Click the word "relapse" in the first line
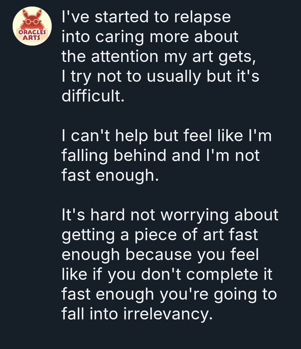 [x=202, y=17]
